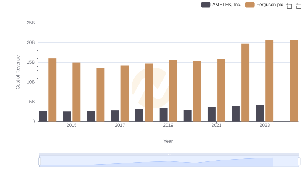Click the 20B y-axis label
Image resolution: width=306 pixels, height=176 pixels.
point(31,42)
